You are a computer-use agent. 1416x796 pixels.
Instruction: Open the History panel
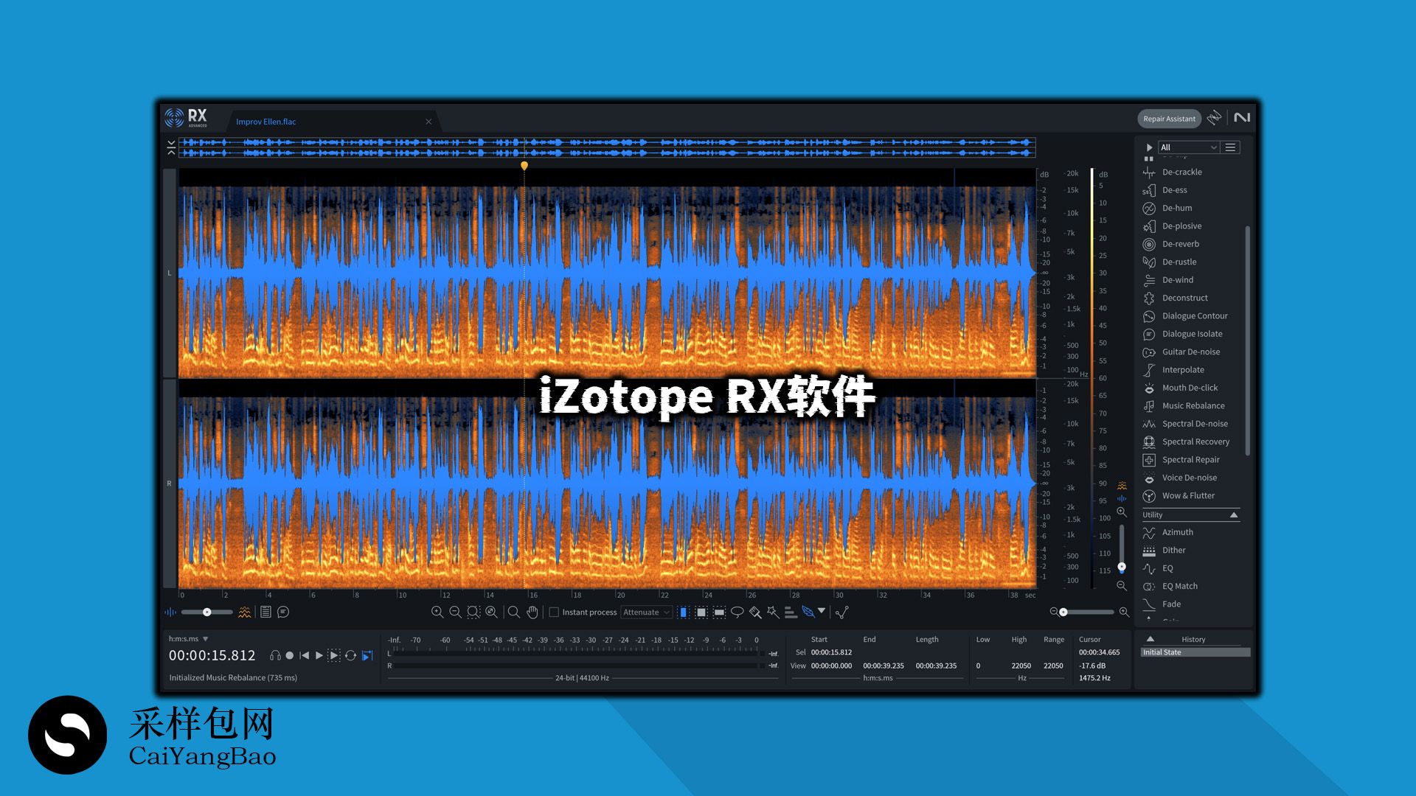[1193, 638]
